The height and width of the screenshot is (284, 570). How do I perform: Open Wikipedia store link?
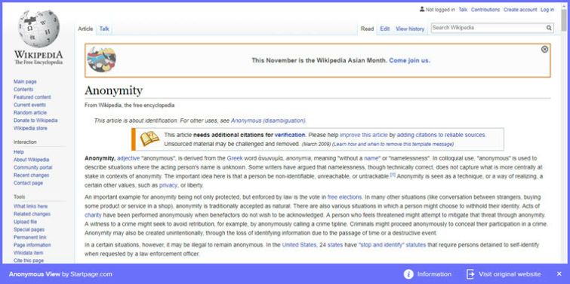click(30, 128)
